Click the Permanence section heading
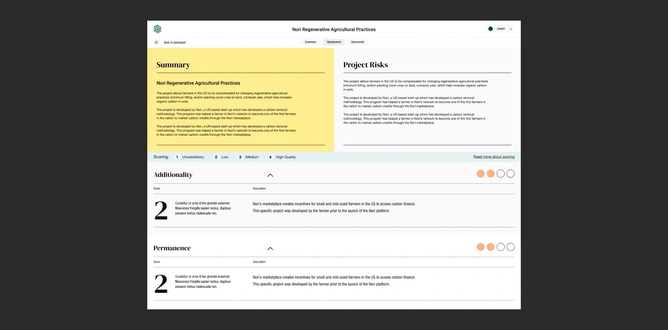668x330 pixels. [x=172, y=248]
